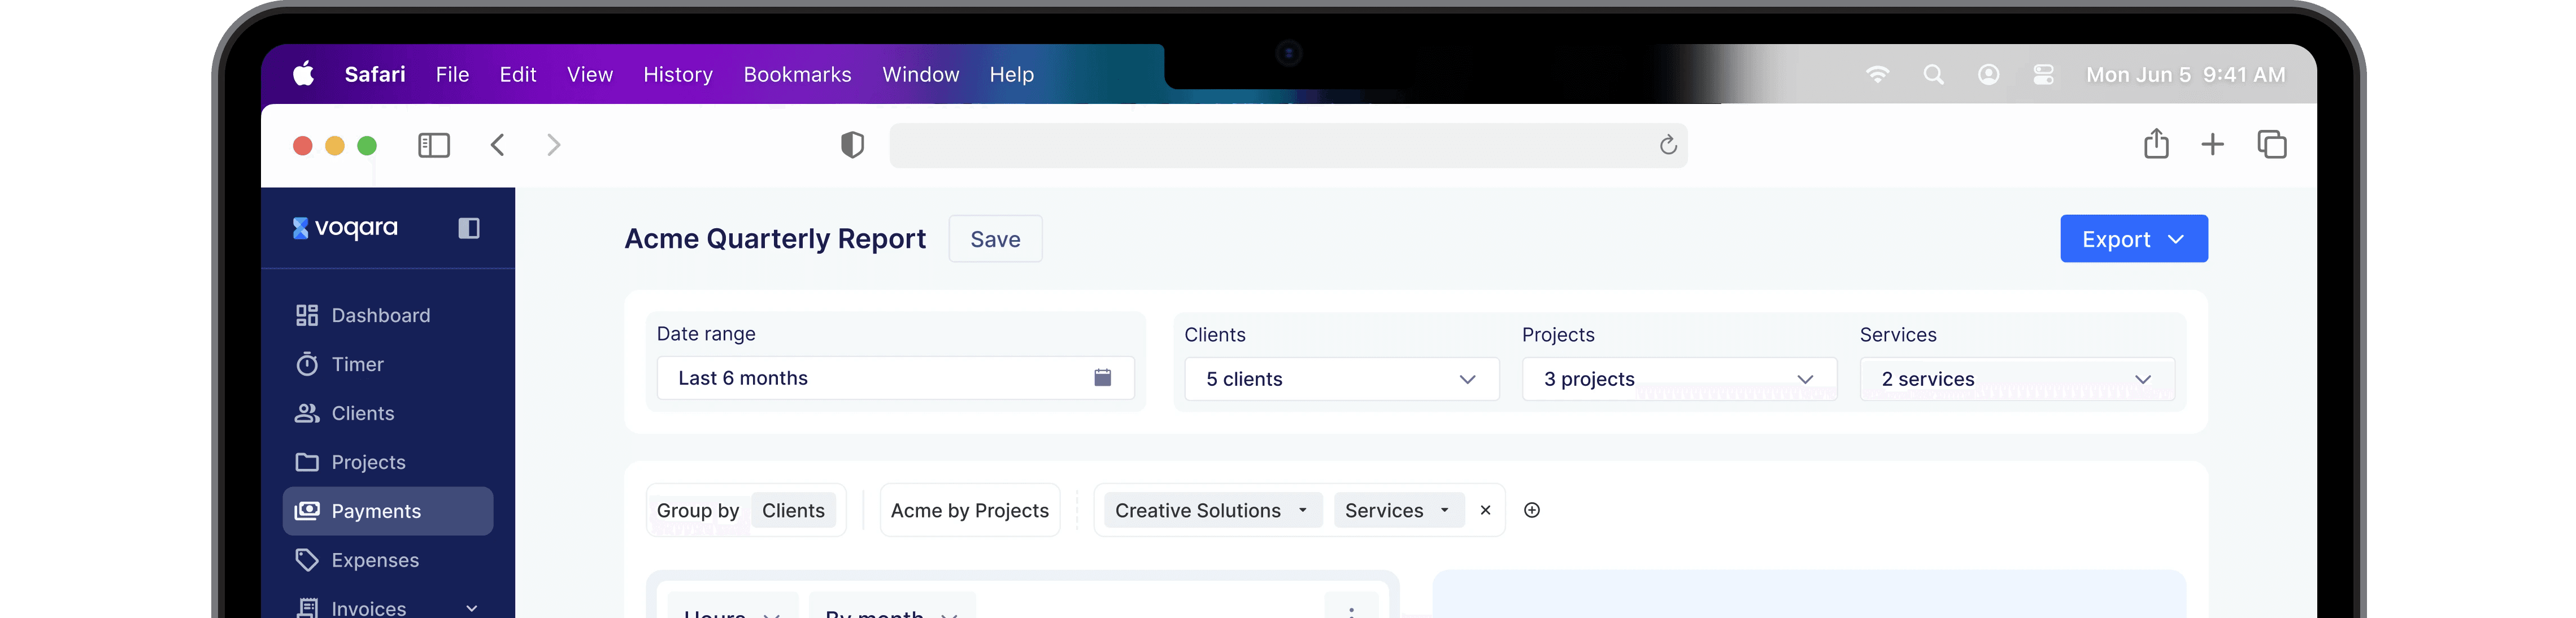The image size is (2576, 618).
Task: Open the History menu
Action: [677, 74]
